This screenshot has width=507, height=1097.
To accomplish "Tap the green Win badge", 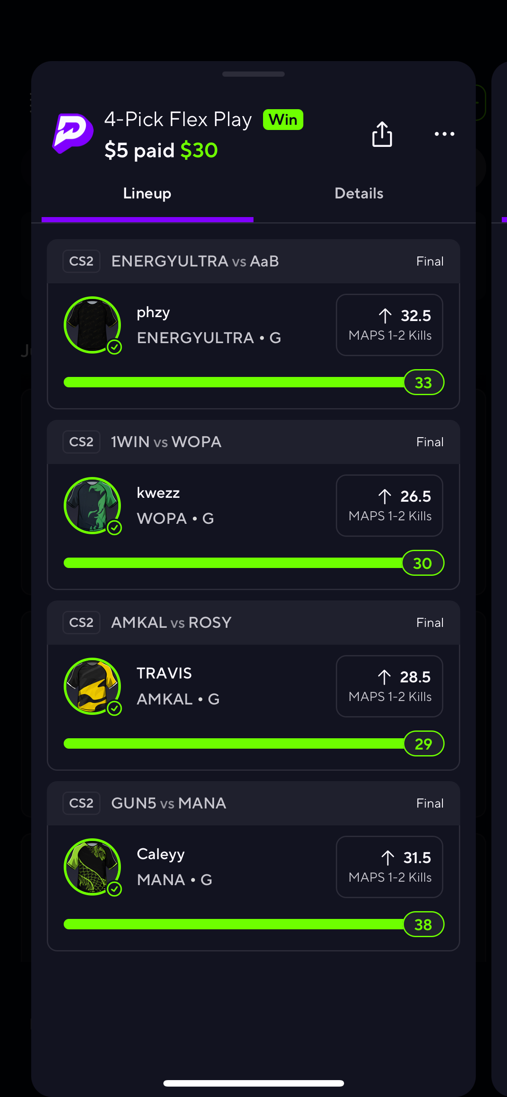I will coord(283,120).
